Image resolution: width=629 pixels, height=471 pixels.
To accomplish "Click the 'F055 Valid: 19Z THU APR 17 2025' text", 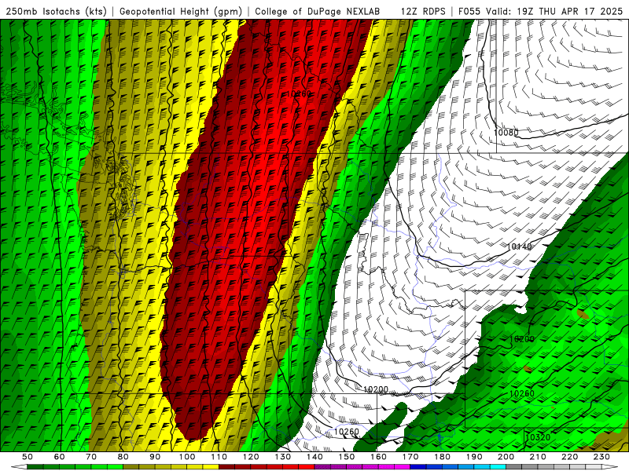I will tap(540, 11).
